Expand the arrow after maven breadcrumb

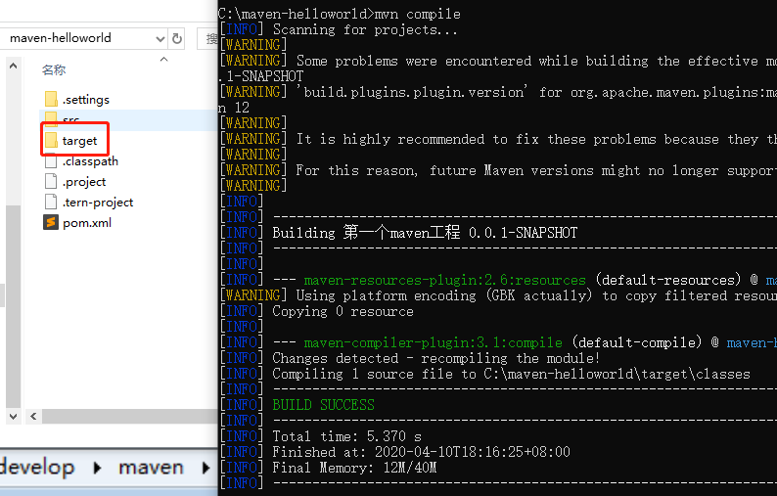pos(206,468)
